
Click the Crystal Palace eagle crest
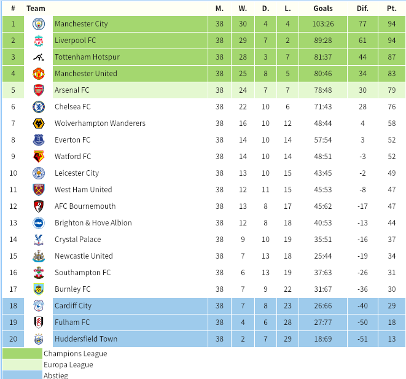pyautogui.click(x=39, y=239)
